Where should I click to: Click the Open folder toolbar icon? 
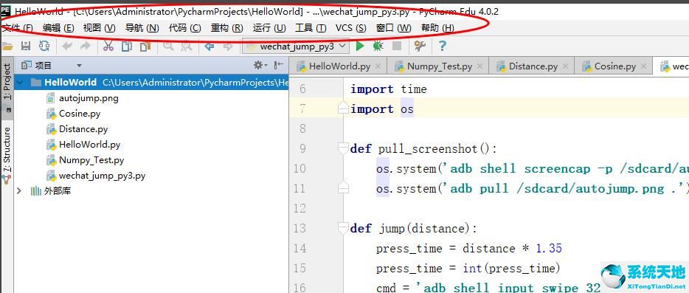click(x=7, y=46)
